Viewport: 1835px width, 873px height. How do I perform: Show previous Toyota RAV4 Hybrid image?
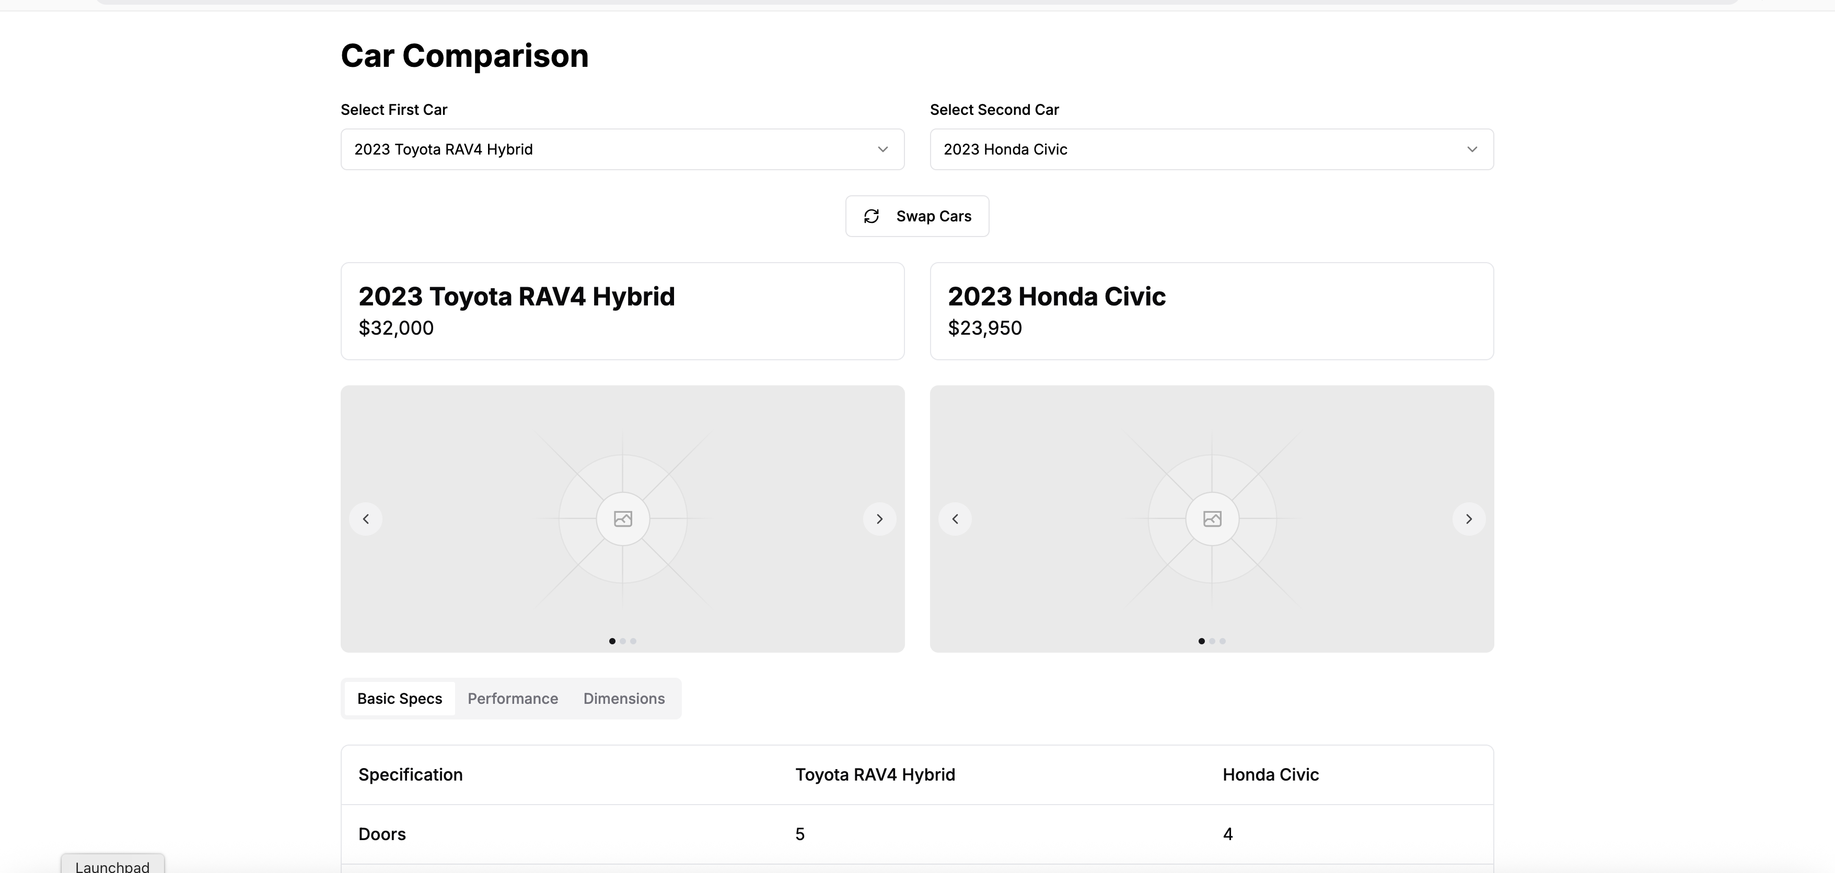tap(366, 519)
